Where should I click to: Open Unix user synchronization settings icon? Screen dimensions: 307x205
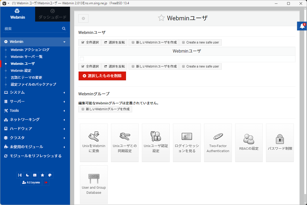coord(125,143)
